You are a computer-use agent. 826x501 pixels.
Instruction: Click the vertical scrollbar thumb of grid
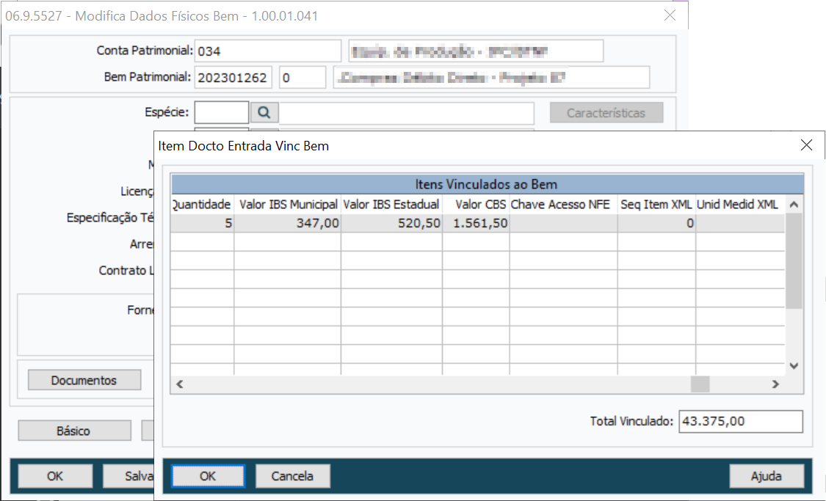coord(794,260)
